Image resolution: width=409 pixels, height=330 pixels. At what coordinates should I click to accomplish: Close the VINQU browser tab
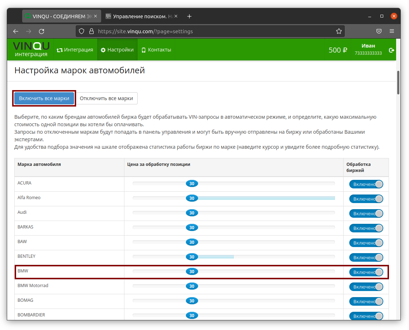point(95,16)
